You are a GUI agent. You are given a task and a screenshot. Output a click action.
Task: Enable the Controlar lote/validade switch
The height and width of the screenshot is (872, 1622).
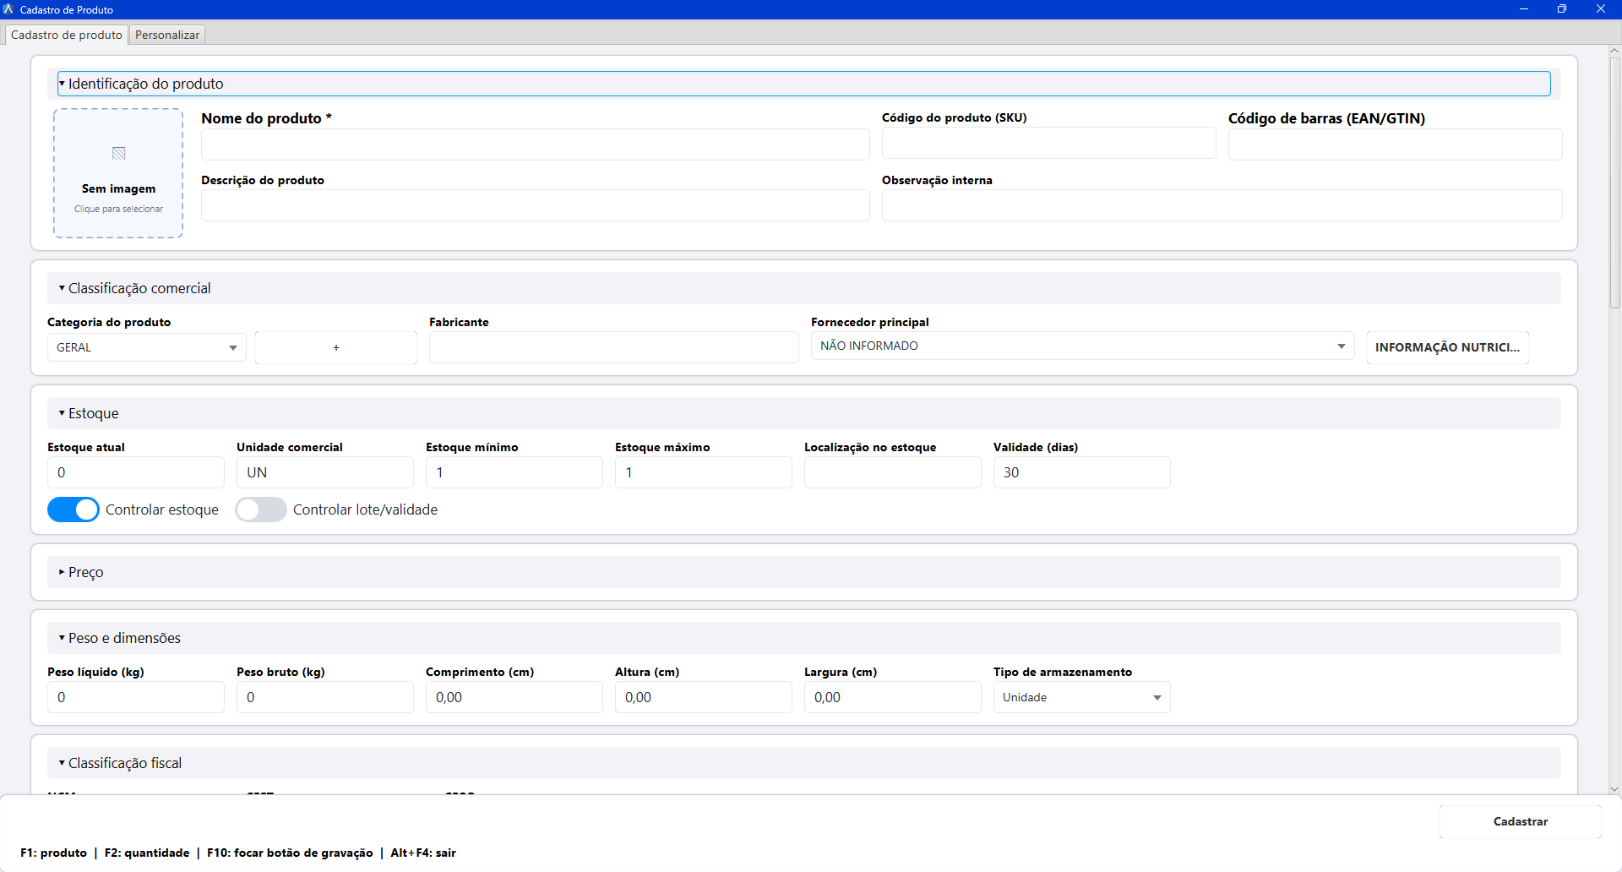pos(261,510)
